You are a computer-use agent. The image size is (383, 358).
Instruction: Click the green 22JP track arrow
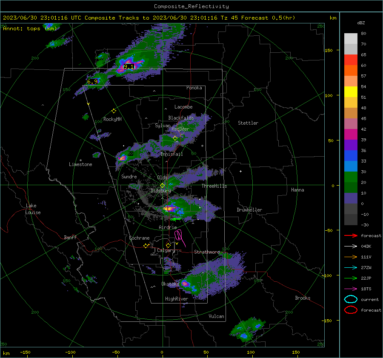coord(351,278)
